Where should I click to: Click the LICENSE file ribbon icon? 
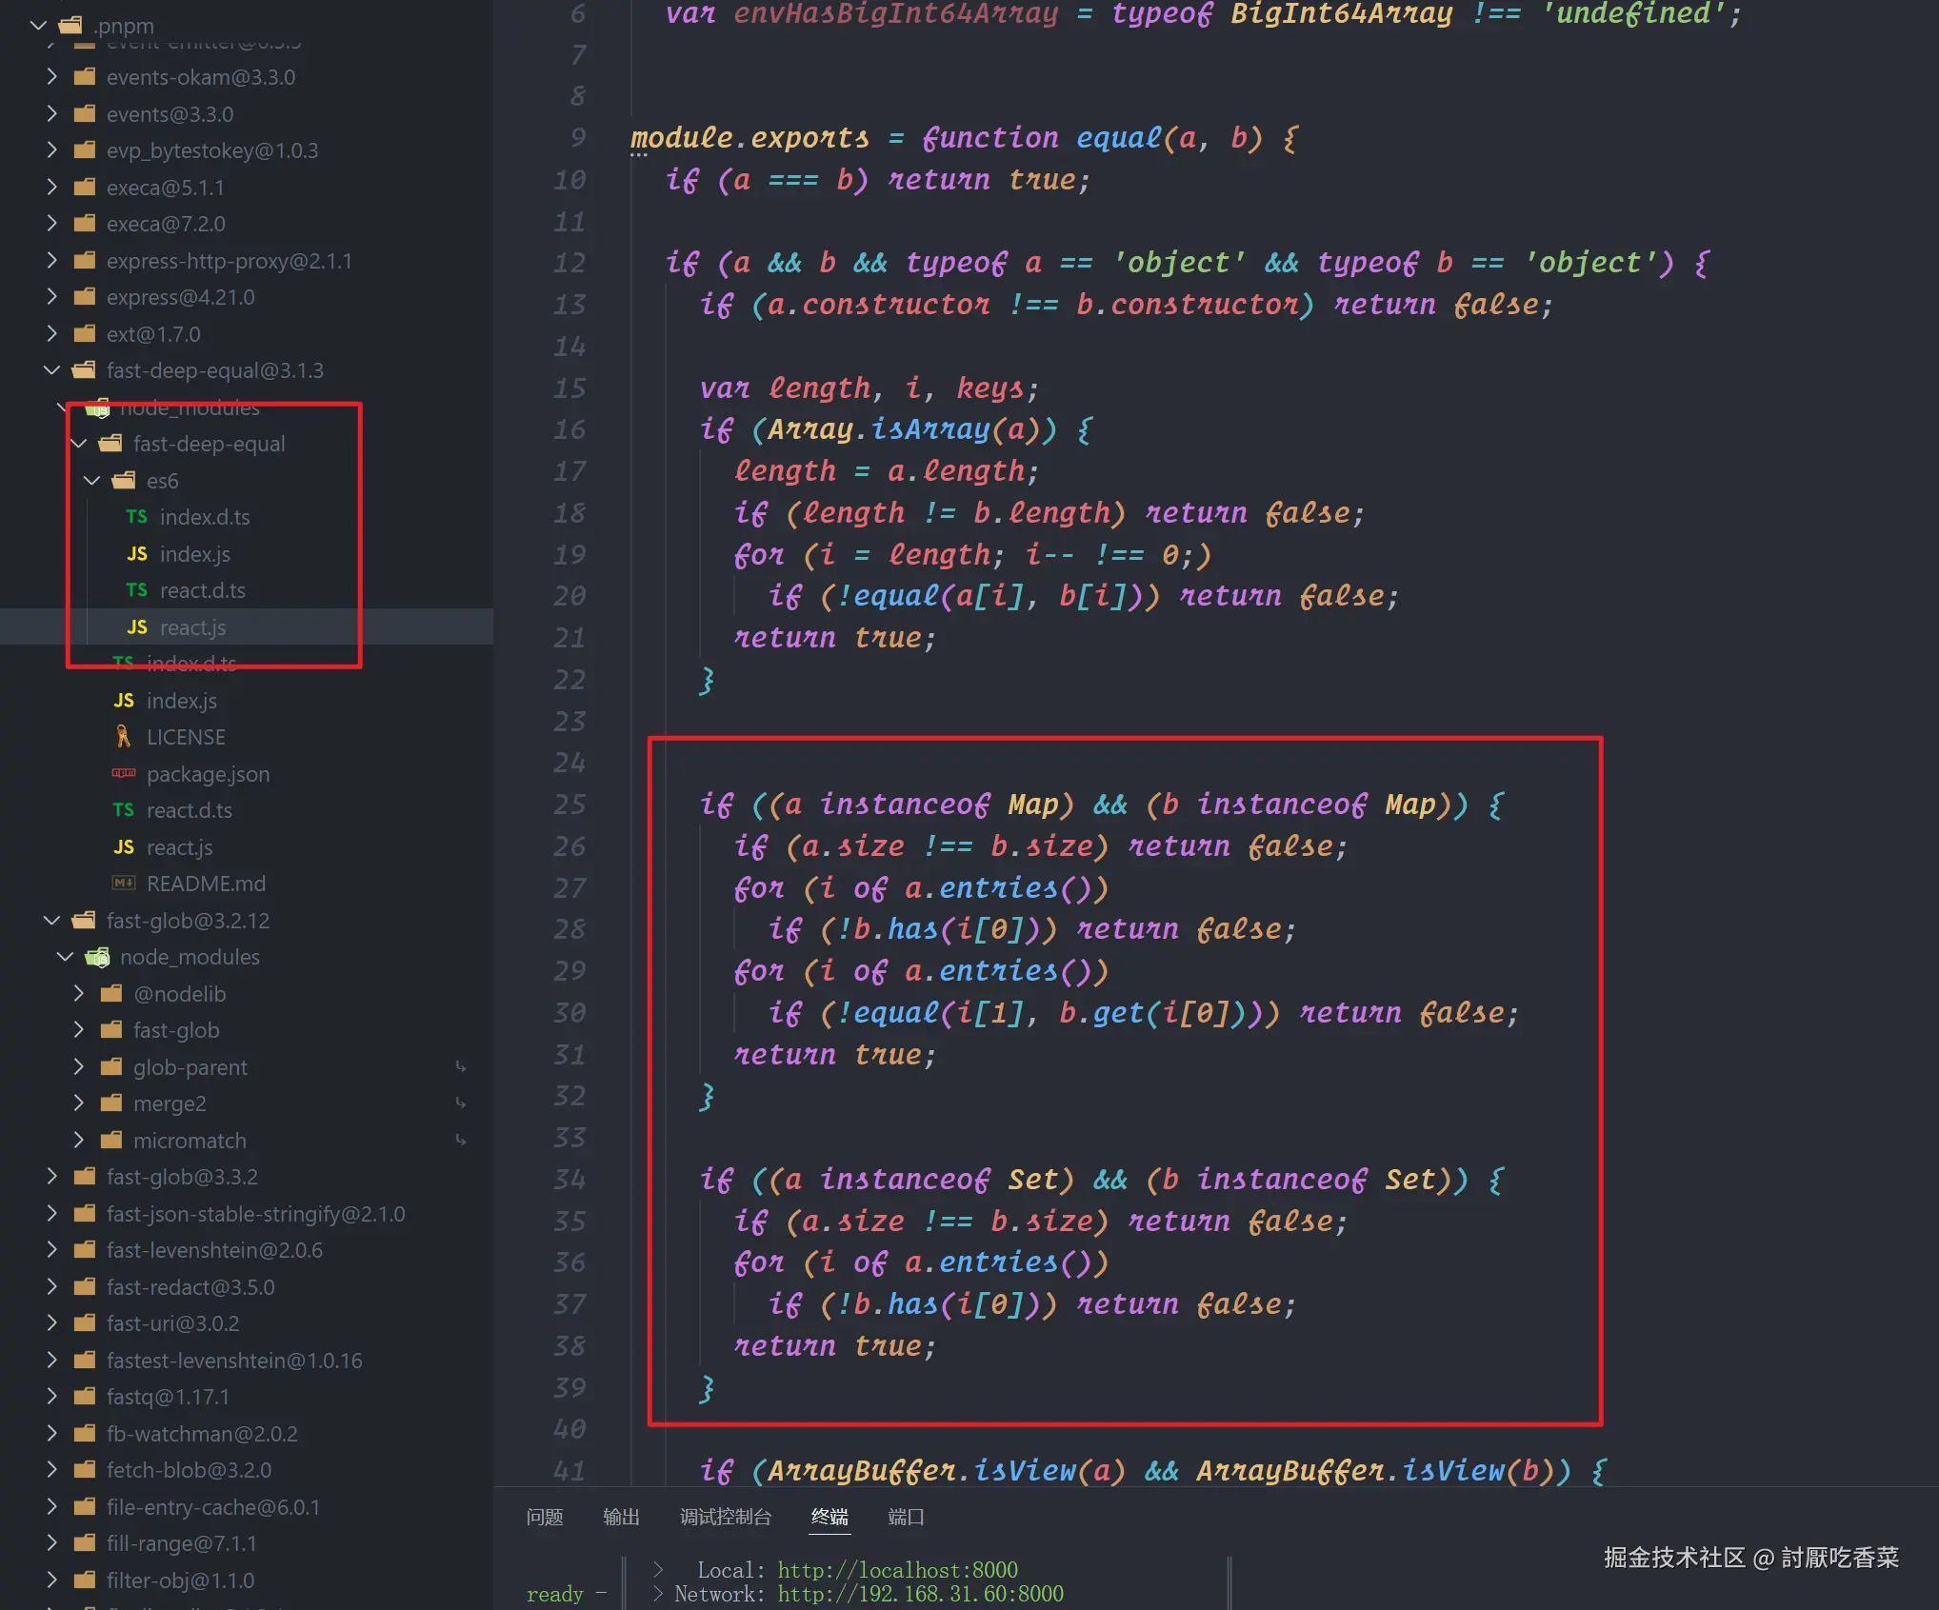(x=123, y=737)
